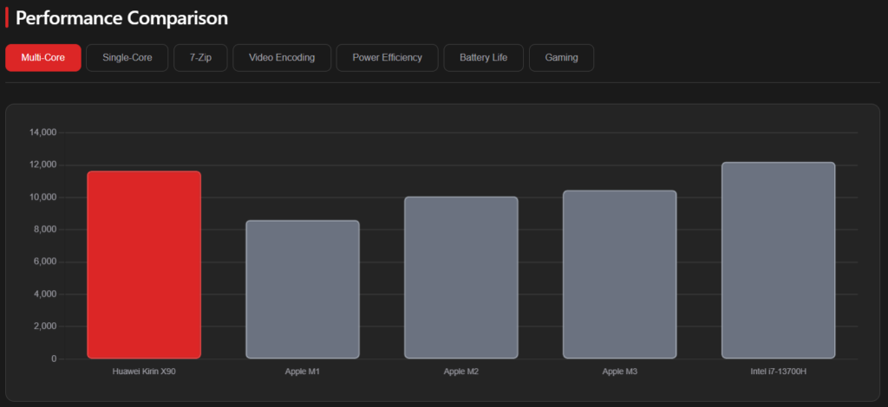Image resolution: width=888 pixels, height=407 pixels.
Task: Show the Video Encoding comparison
Action: (x=282, y=58)
